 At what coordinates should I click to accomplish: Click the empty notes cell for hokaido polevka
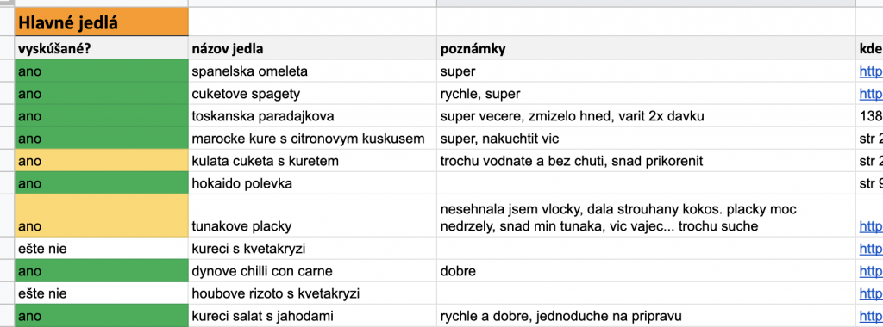645,184
